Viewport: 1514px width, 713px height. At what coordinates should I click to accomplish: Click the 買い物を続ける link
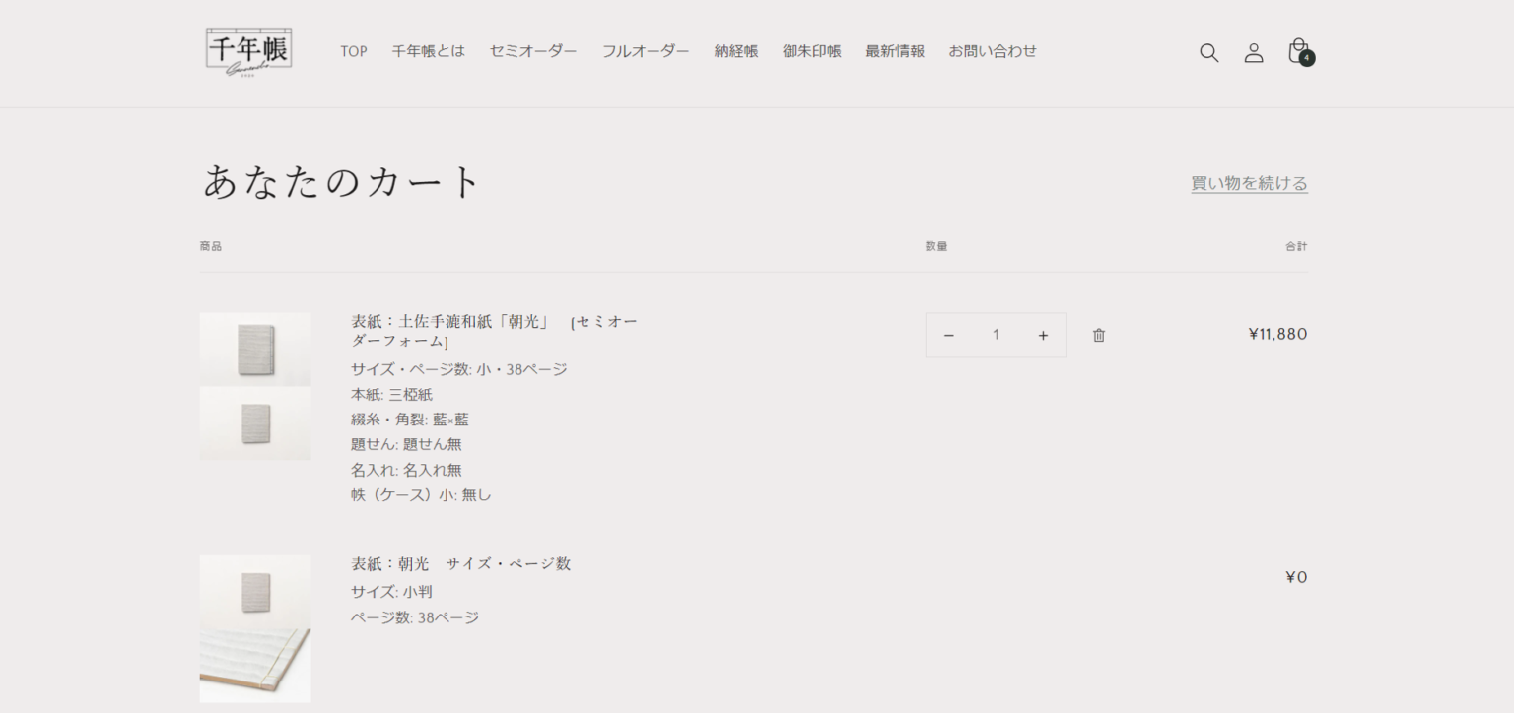(1249, 183)
